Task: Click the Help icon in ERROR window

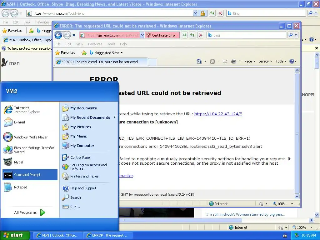Action: [292, 61]
